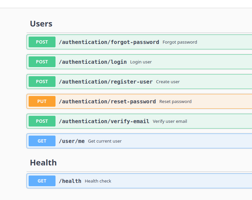Viewport: 252px width, 200px height.
Task: Open the /authentication/verify-email path
Action: pyautogui.click(x=104, y=121)
